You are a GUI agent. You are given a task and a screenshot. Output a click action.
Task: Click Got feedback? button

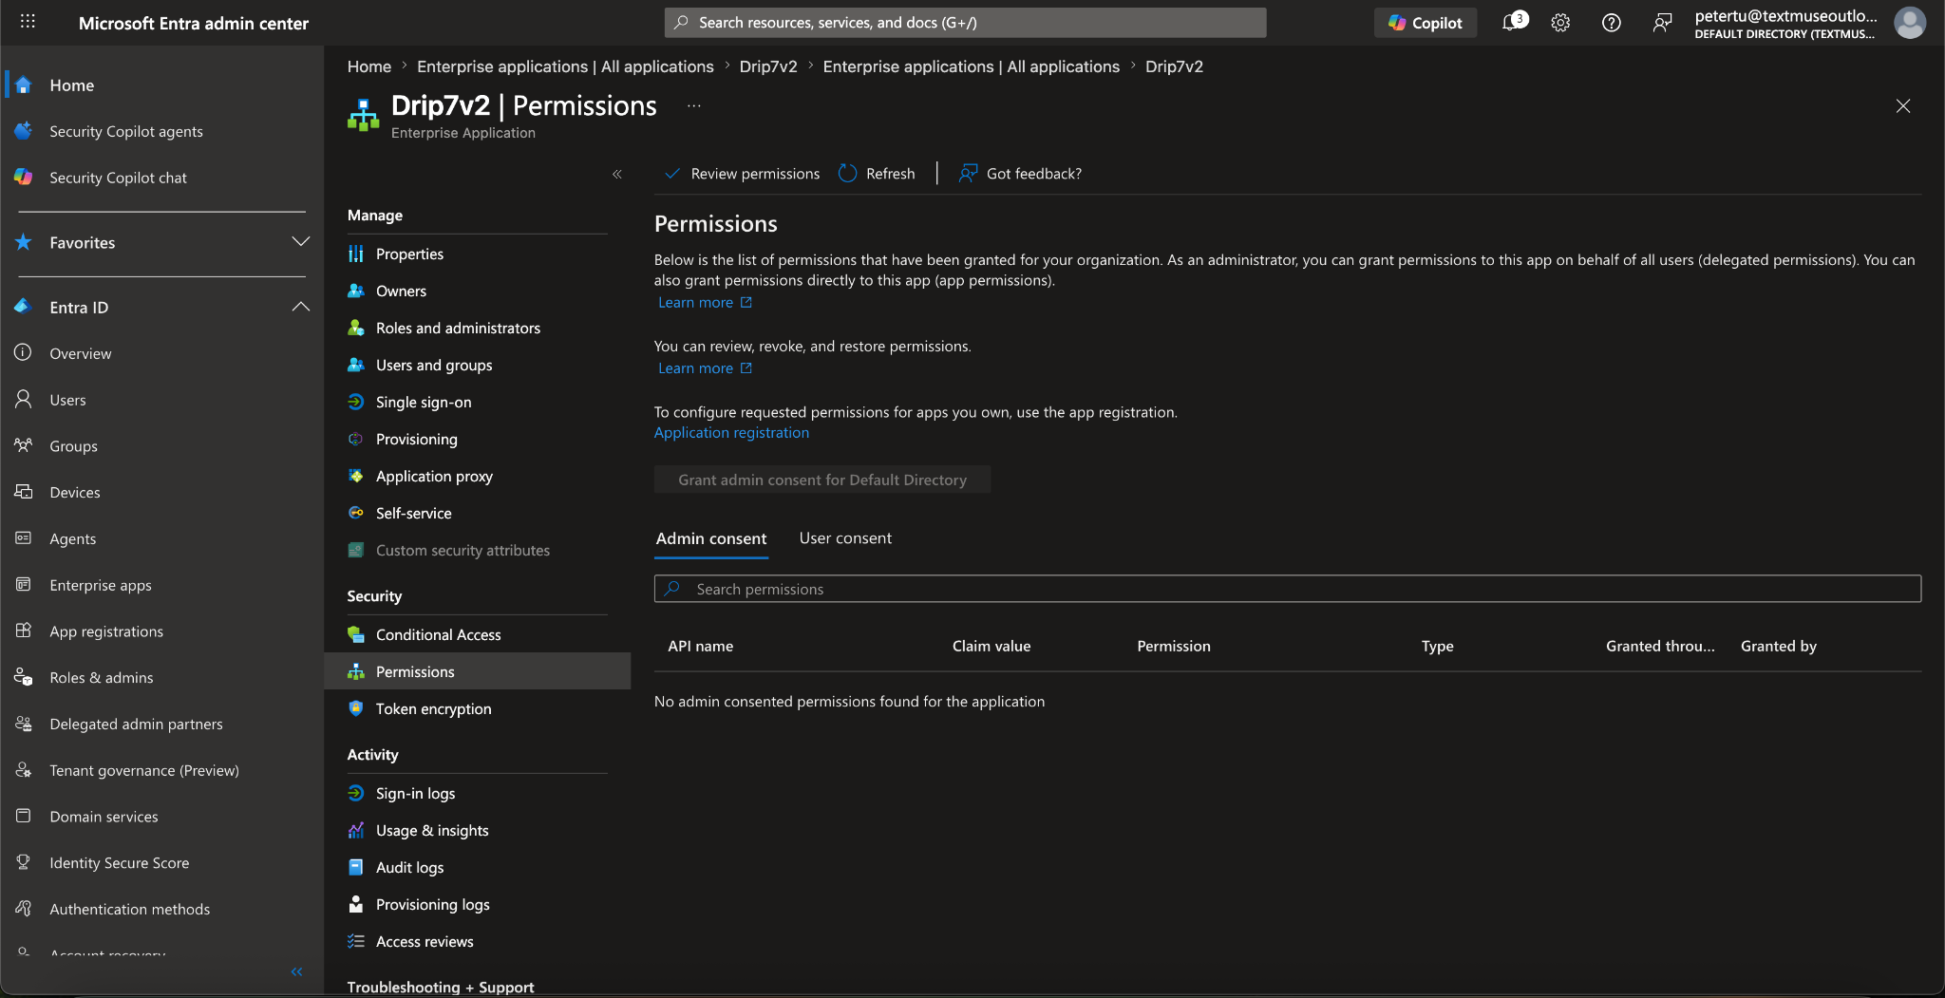1021,174
